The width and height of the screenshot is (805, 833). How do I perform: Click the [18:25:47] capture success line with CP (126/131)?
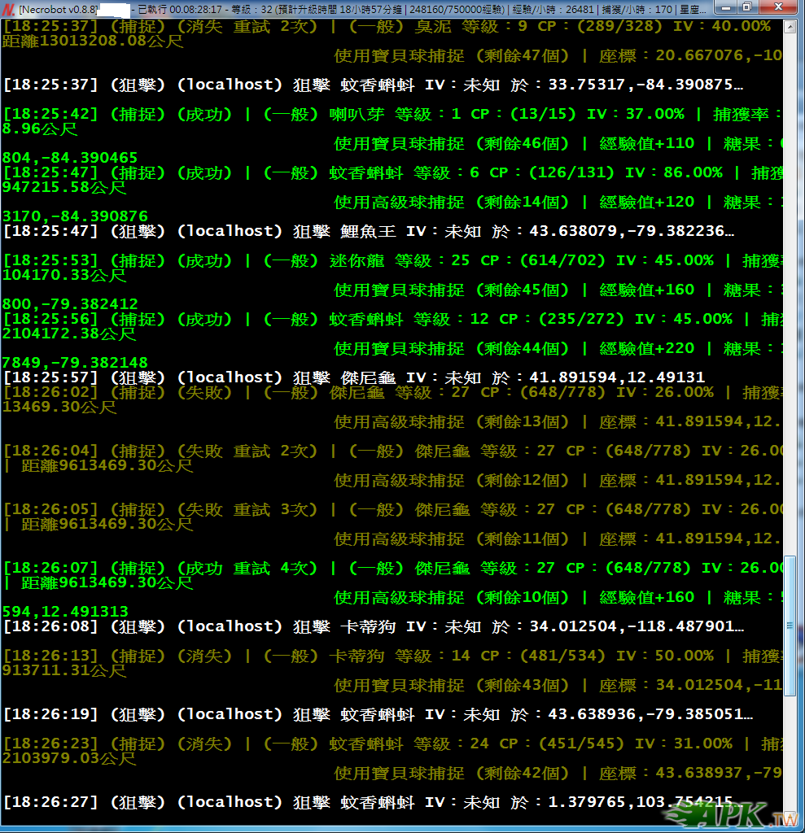point(392,172)
